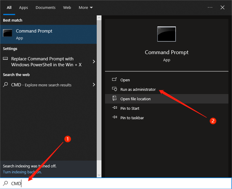Viewport: 232px width, 189px height.
Task: Expand the Replace Command Prompt setting chevron
Action: (x=94, y=62)
